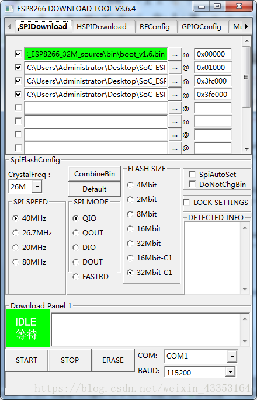Click the 0x3fe000 address field
The width and height of the screenshot is (257, 400).
pos(213,95)
